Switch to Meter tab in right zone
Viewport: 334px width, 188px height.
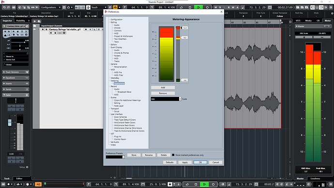coord(328,21)
